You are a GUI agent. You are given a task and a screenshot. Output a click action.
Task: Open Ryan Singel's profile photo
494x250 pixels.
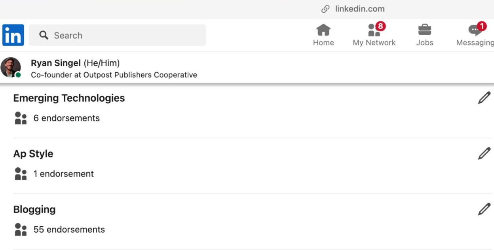coord(11,68)
